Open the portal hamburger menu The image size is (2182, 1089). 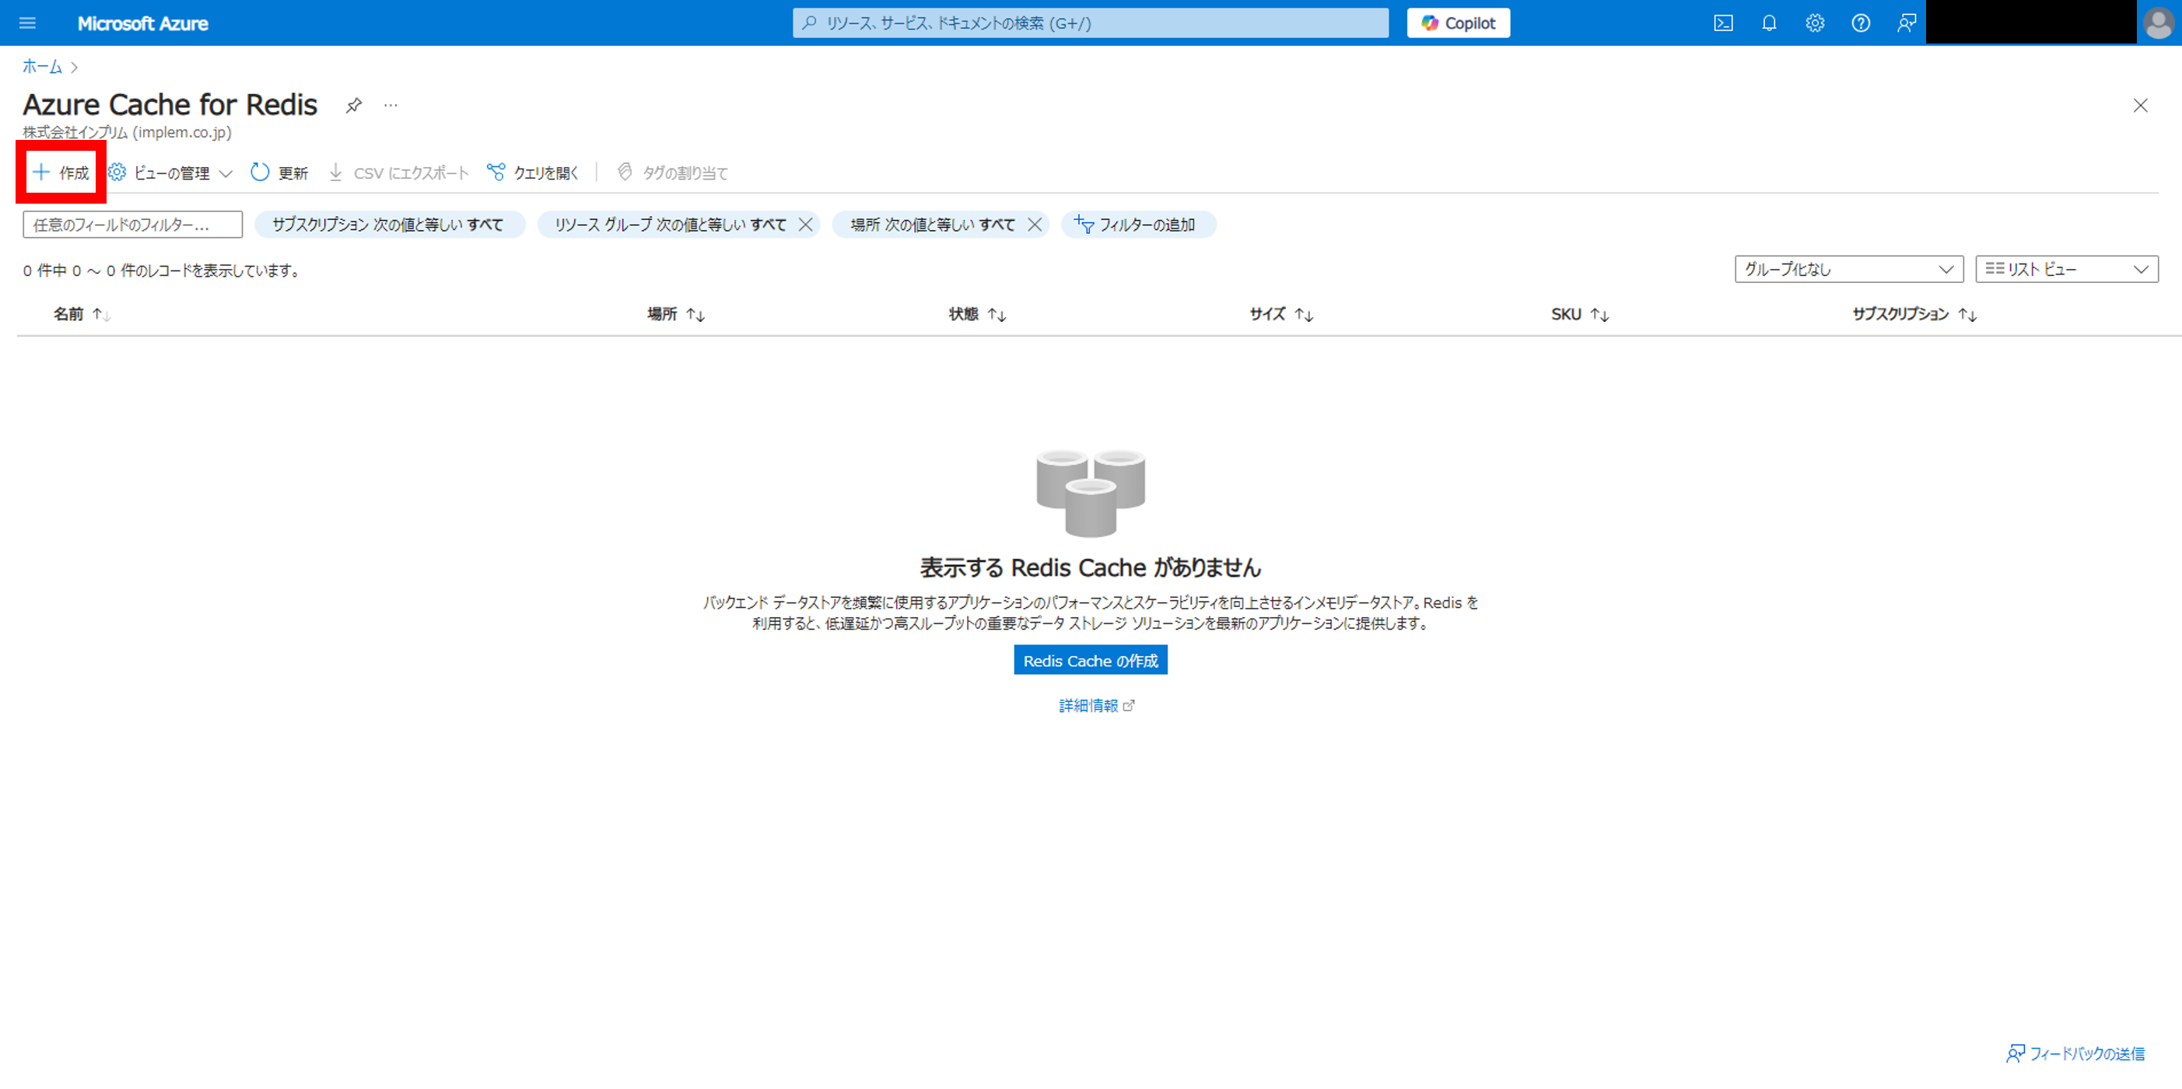(27, 23)
